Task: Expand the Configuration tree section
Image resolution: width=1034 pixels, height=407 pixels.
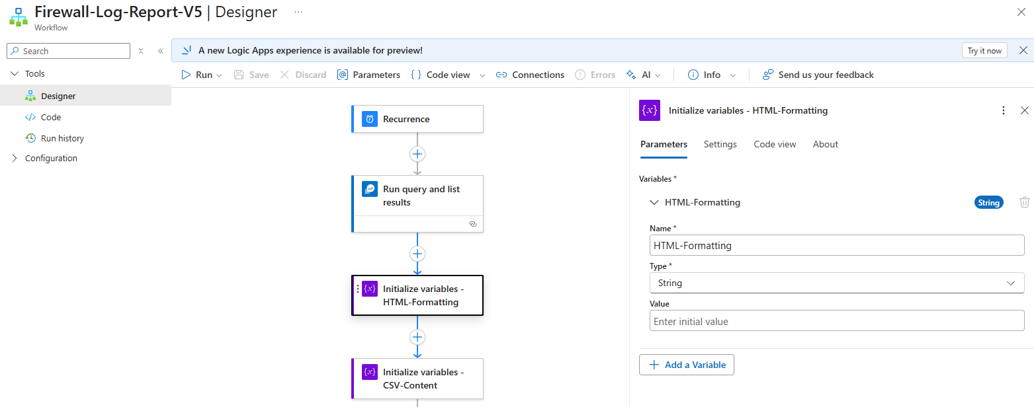Action: [x=15, y=158]
